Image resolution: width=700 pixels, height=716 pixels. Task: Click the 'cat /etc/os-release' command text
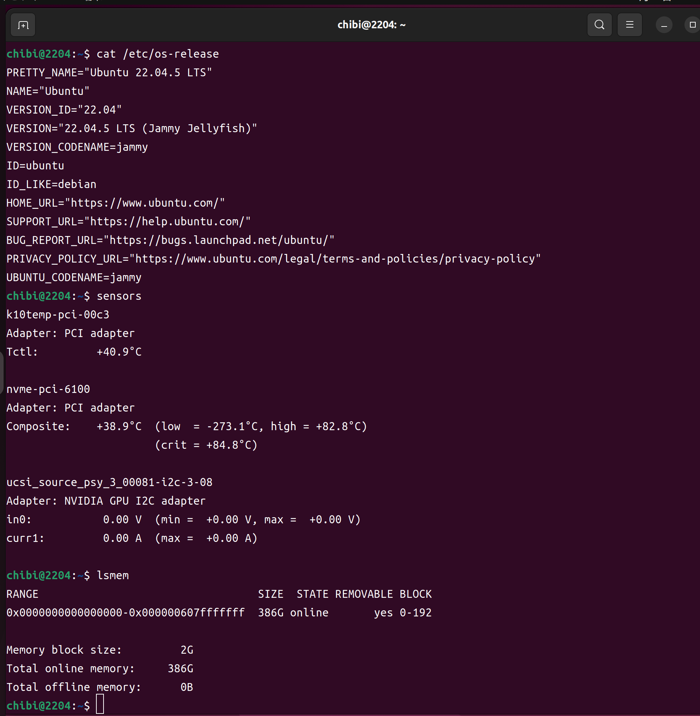pos(157,54)
